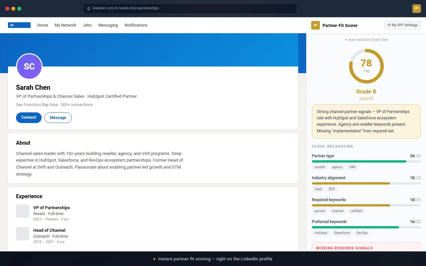This screenshot has width=426, height=266.
Task: Click the Outreach company logo placeholder
Action: pos(23,234)
